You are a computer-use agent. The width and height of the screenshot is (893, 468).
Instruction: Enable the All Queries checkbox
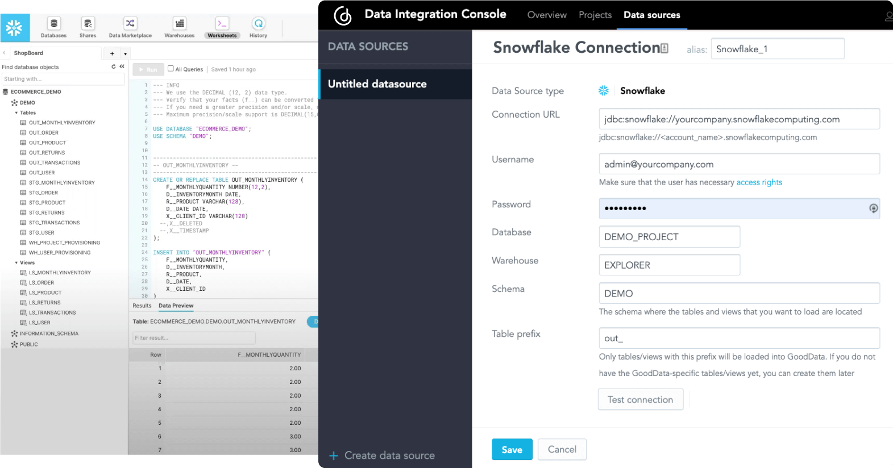click(x=171, y=69)
